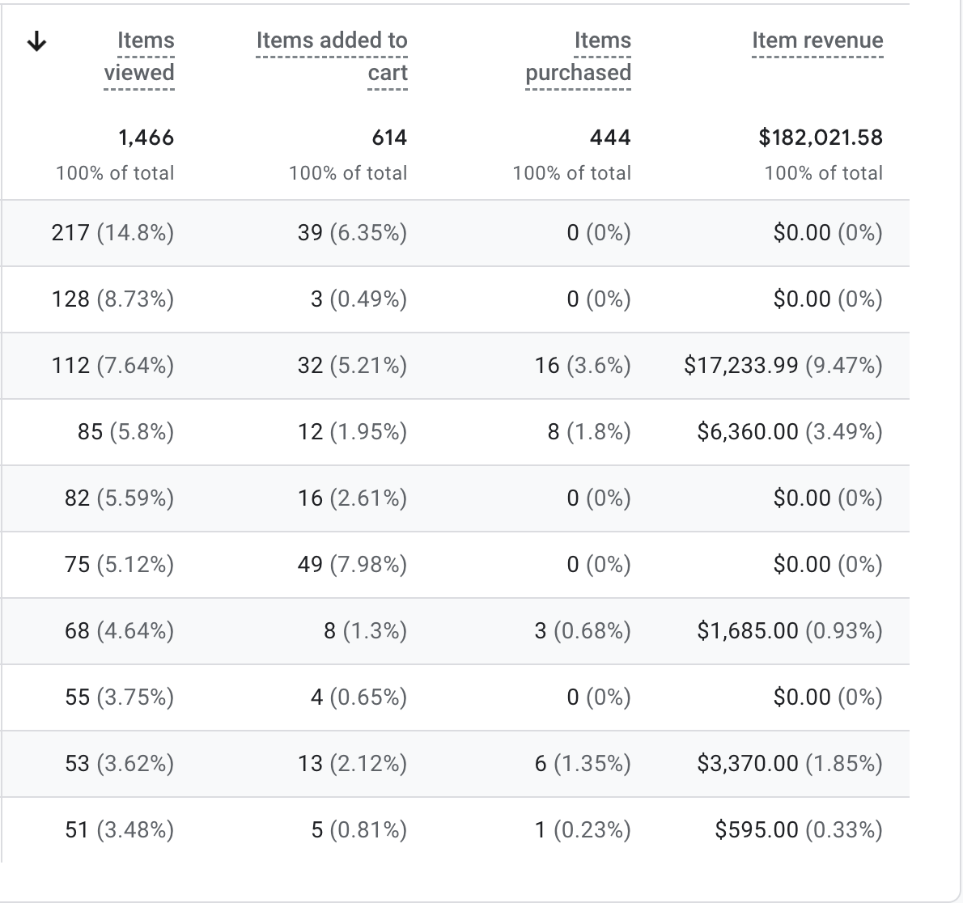Click the 217 (14.8%) items viewed cell
The width and height of the screenshot is (963, 903).
point(112,233)
